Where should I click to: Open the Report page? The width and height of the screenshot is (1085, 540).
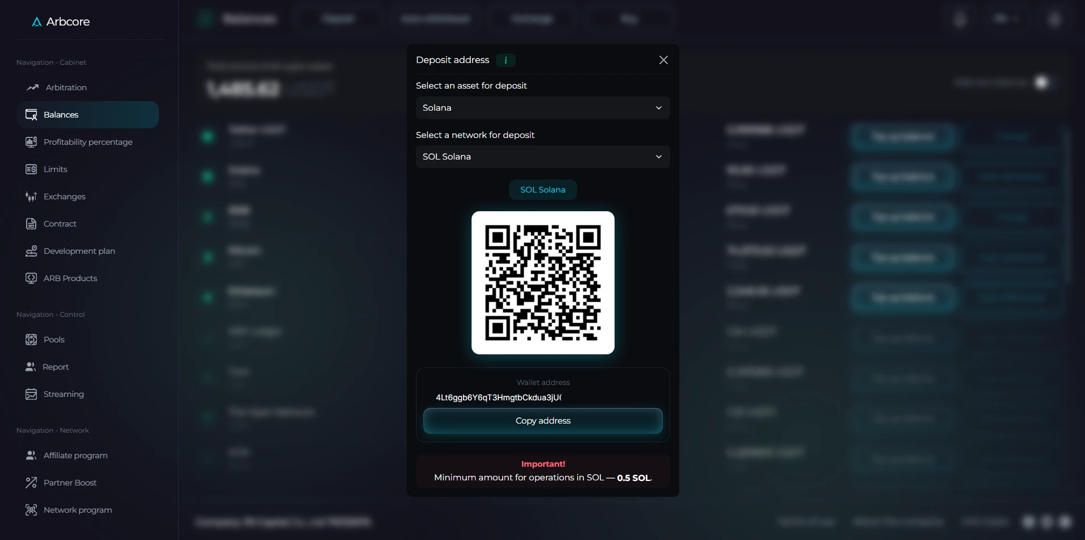click(56, 367)
